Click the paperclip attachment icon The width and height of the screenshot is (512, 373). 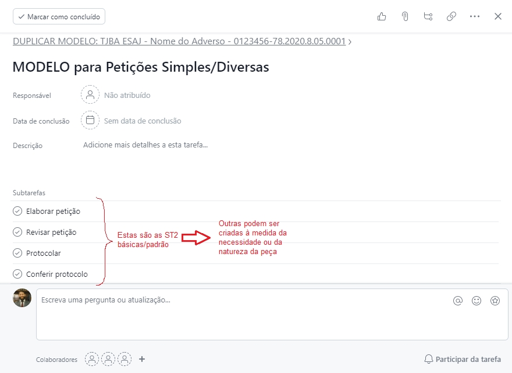405,16
